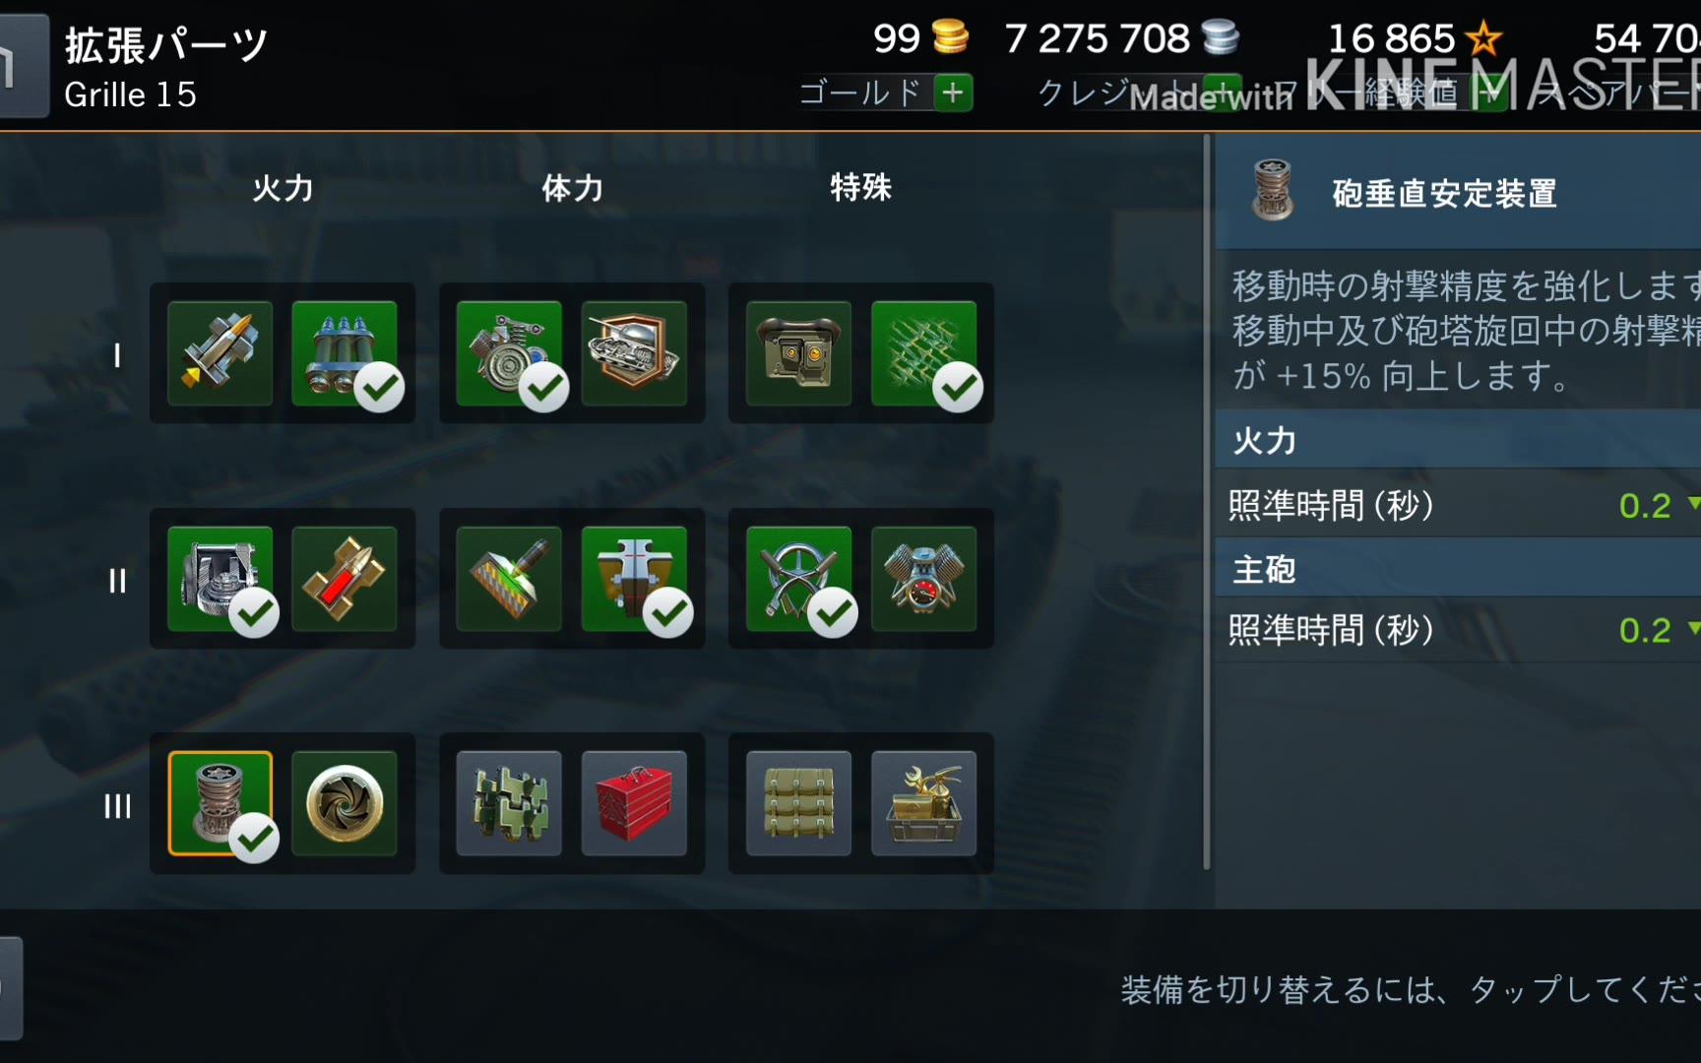Image resolution: width=1701 pixels, height=1063 pixels.
Task: Toggle the checked camouflage net slot in row I
Action: pyautogui.click(x=923, y=353)
